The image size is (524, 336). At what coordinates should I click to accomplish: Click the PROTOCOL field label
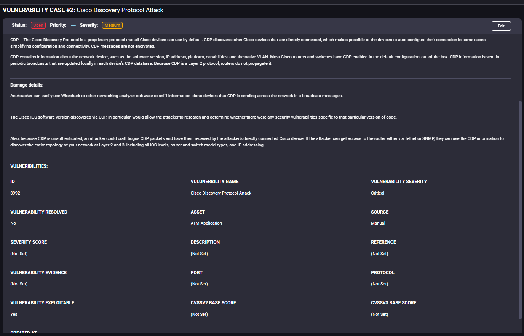click(383, 273)
